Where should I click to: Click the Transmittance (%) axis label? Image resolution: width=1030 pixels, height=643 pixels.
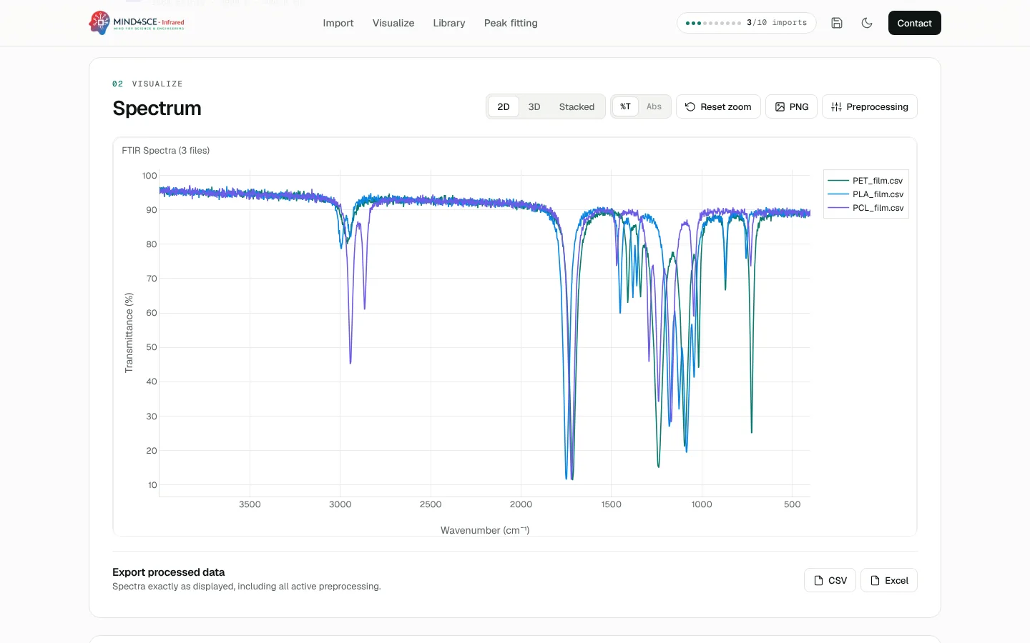click(129, 332)
